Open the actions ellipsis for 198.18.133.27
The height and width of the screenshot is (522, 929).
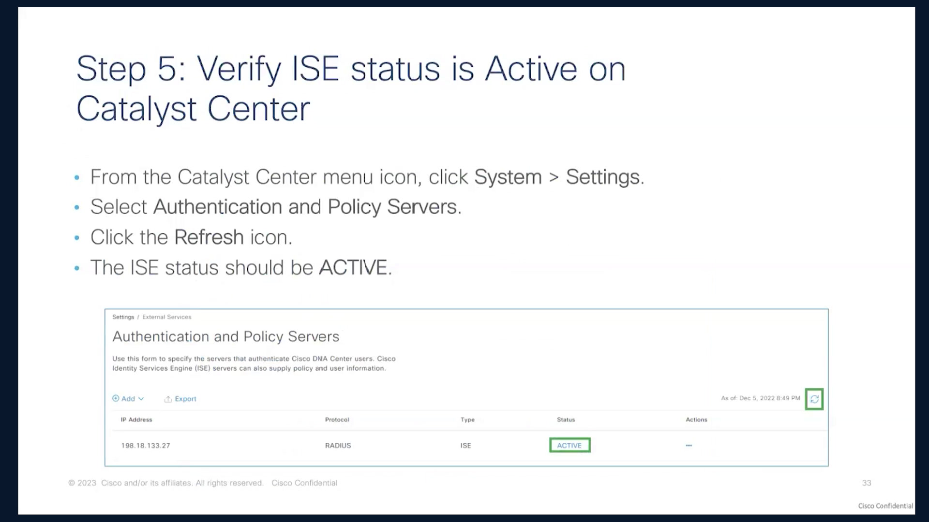tap(689, 446)
